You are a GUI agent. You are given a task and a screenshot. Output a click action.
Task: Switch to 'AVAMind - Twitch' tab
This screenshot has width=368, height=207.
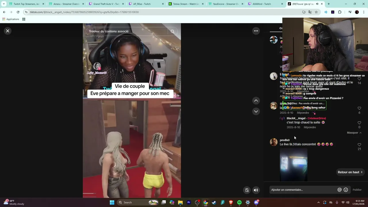[x=265, y=4]
